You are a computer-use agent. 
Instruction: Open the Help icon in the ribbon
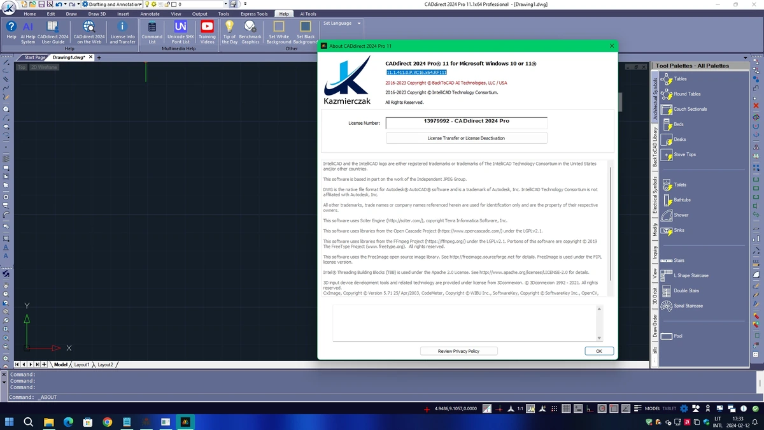11,31
